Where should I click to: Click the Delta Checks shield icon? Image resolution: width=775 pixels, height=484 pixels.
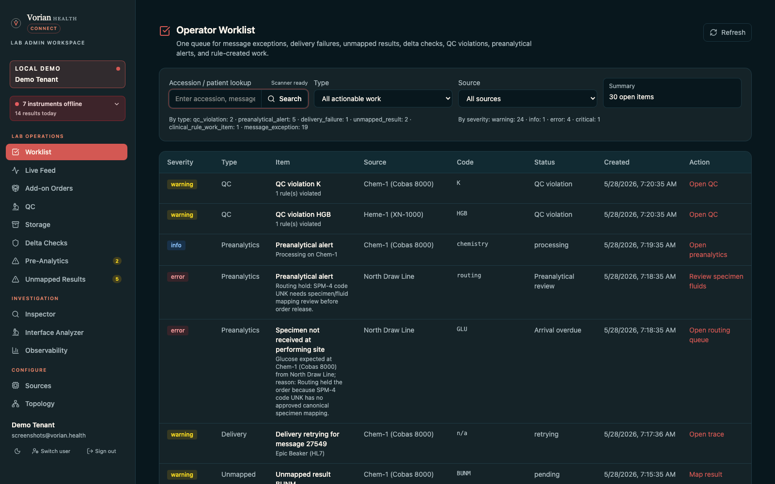click(x=15, y=243)
